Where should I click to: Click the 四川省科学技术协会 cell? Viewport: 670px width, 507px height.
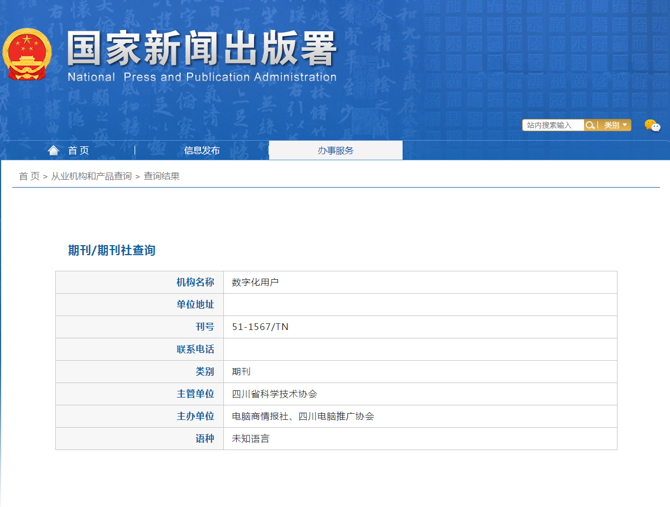275,394
